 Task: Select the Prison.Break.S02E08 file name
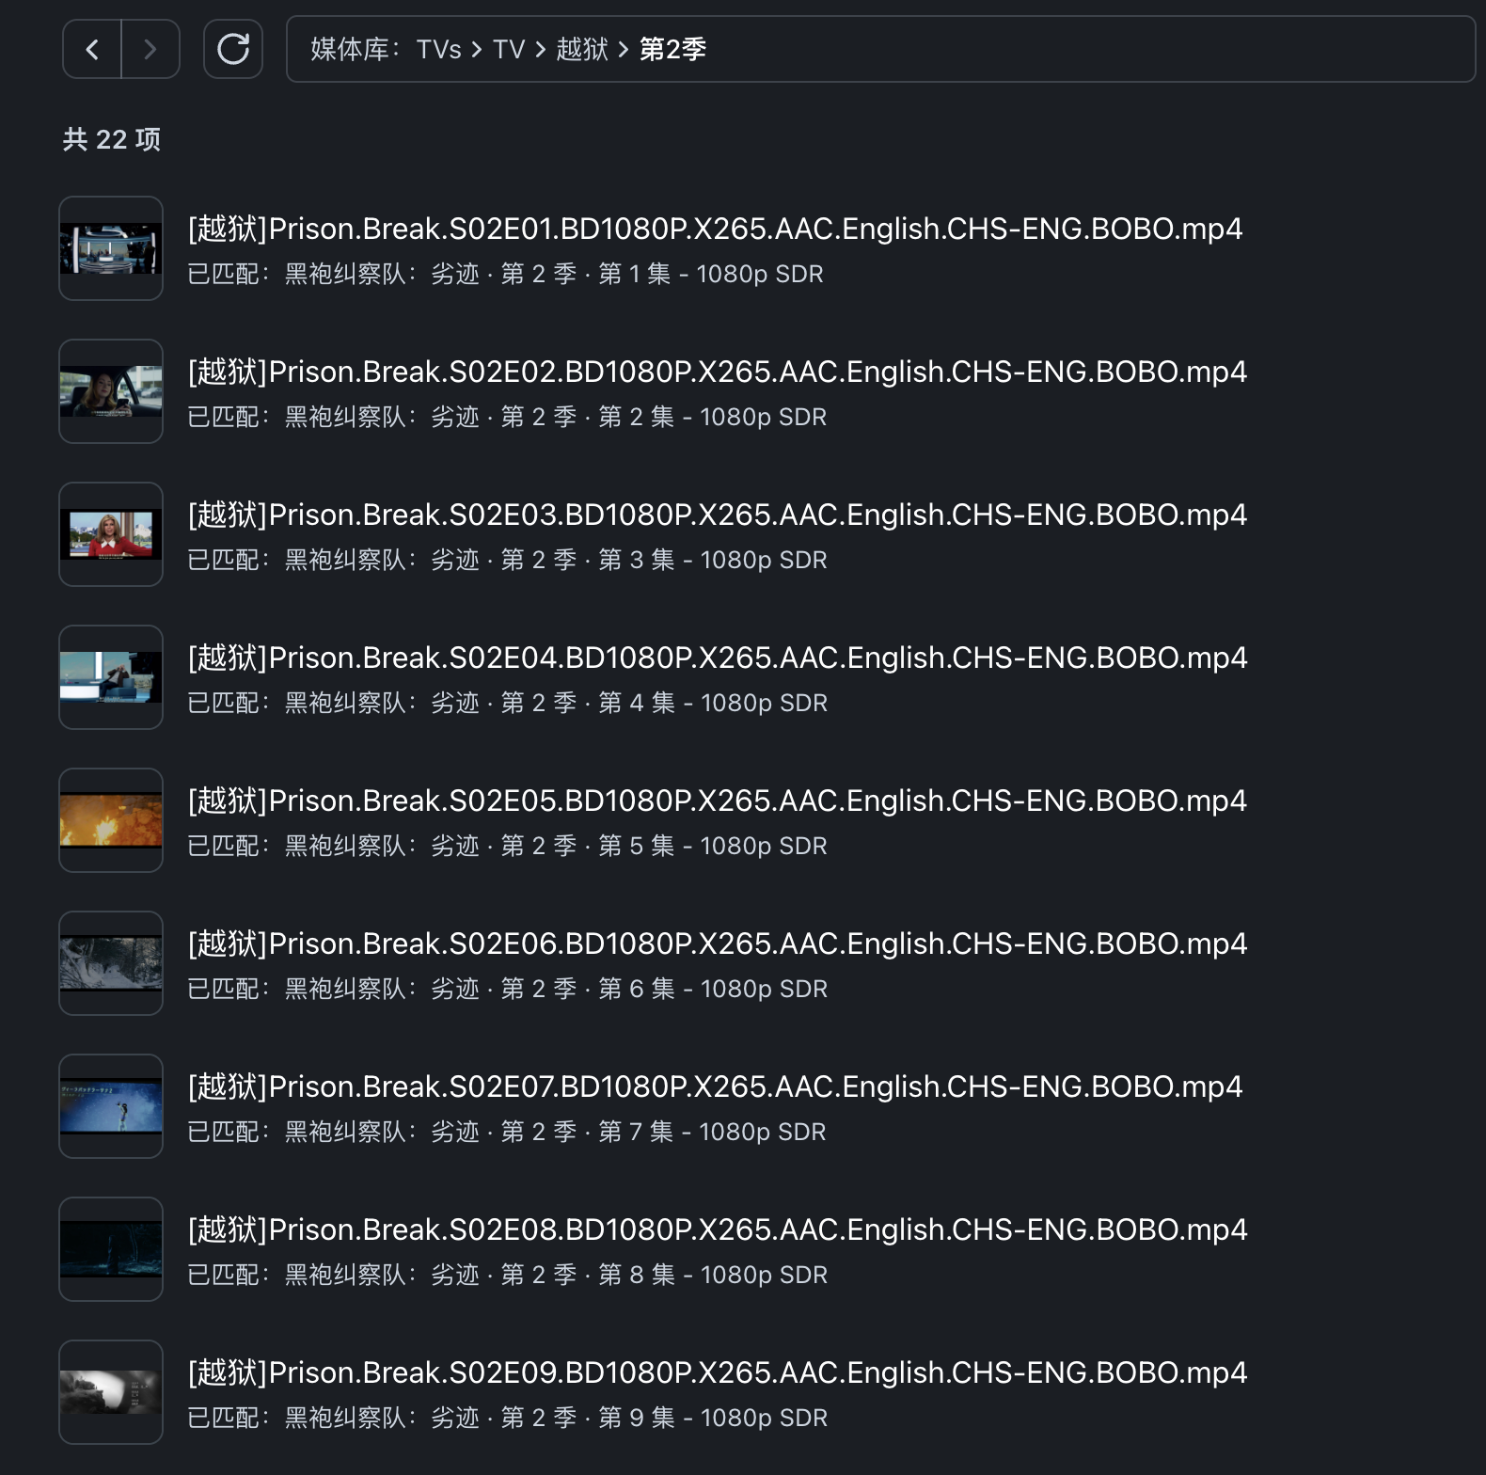718,1229
